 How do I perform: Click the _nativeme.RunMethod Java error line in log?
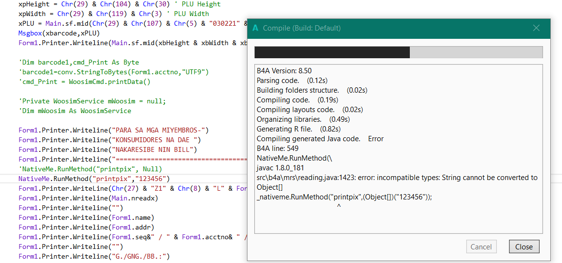pyautogui.click(x=344, y=197)
